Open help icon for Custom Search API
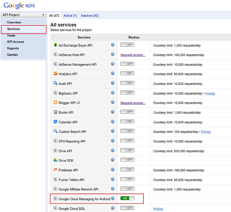Image resolution: width=231 pixels, height=212 pixels. coord(113,131)
